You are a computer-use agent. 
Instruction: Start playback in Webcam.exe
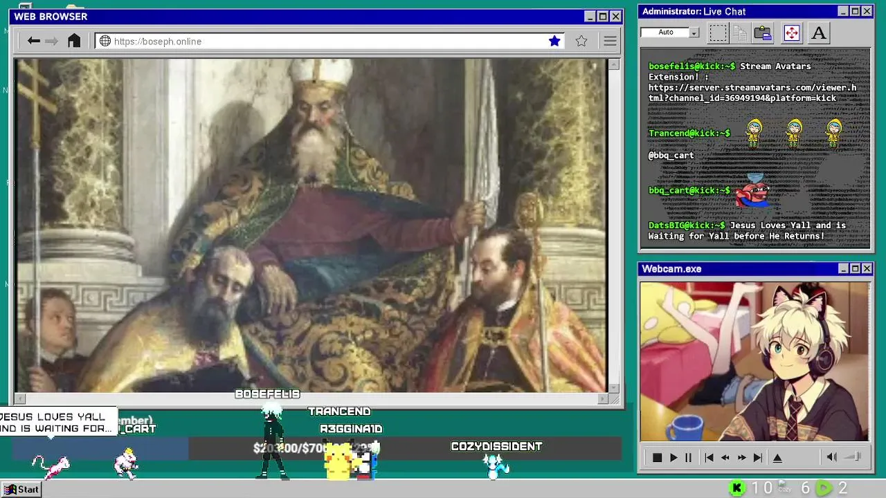pyautogui.click(x=673, y=457)
